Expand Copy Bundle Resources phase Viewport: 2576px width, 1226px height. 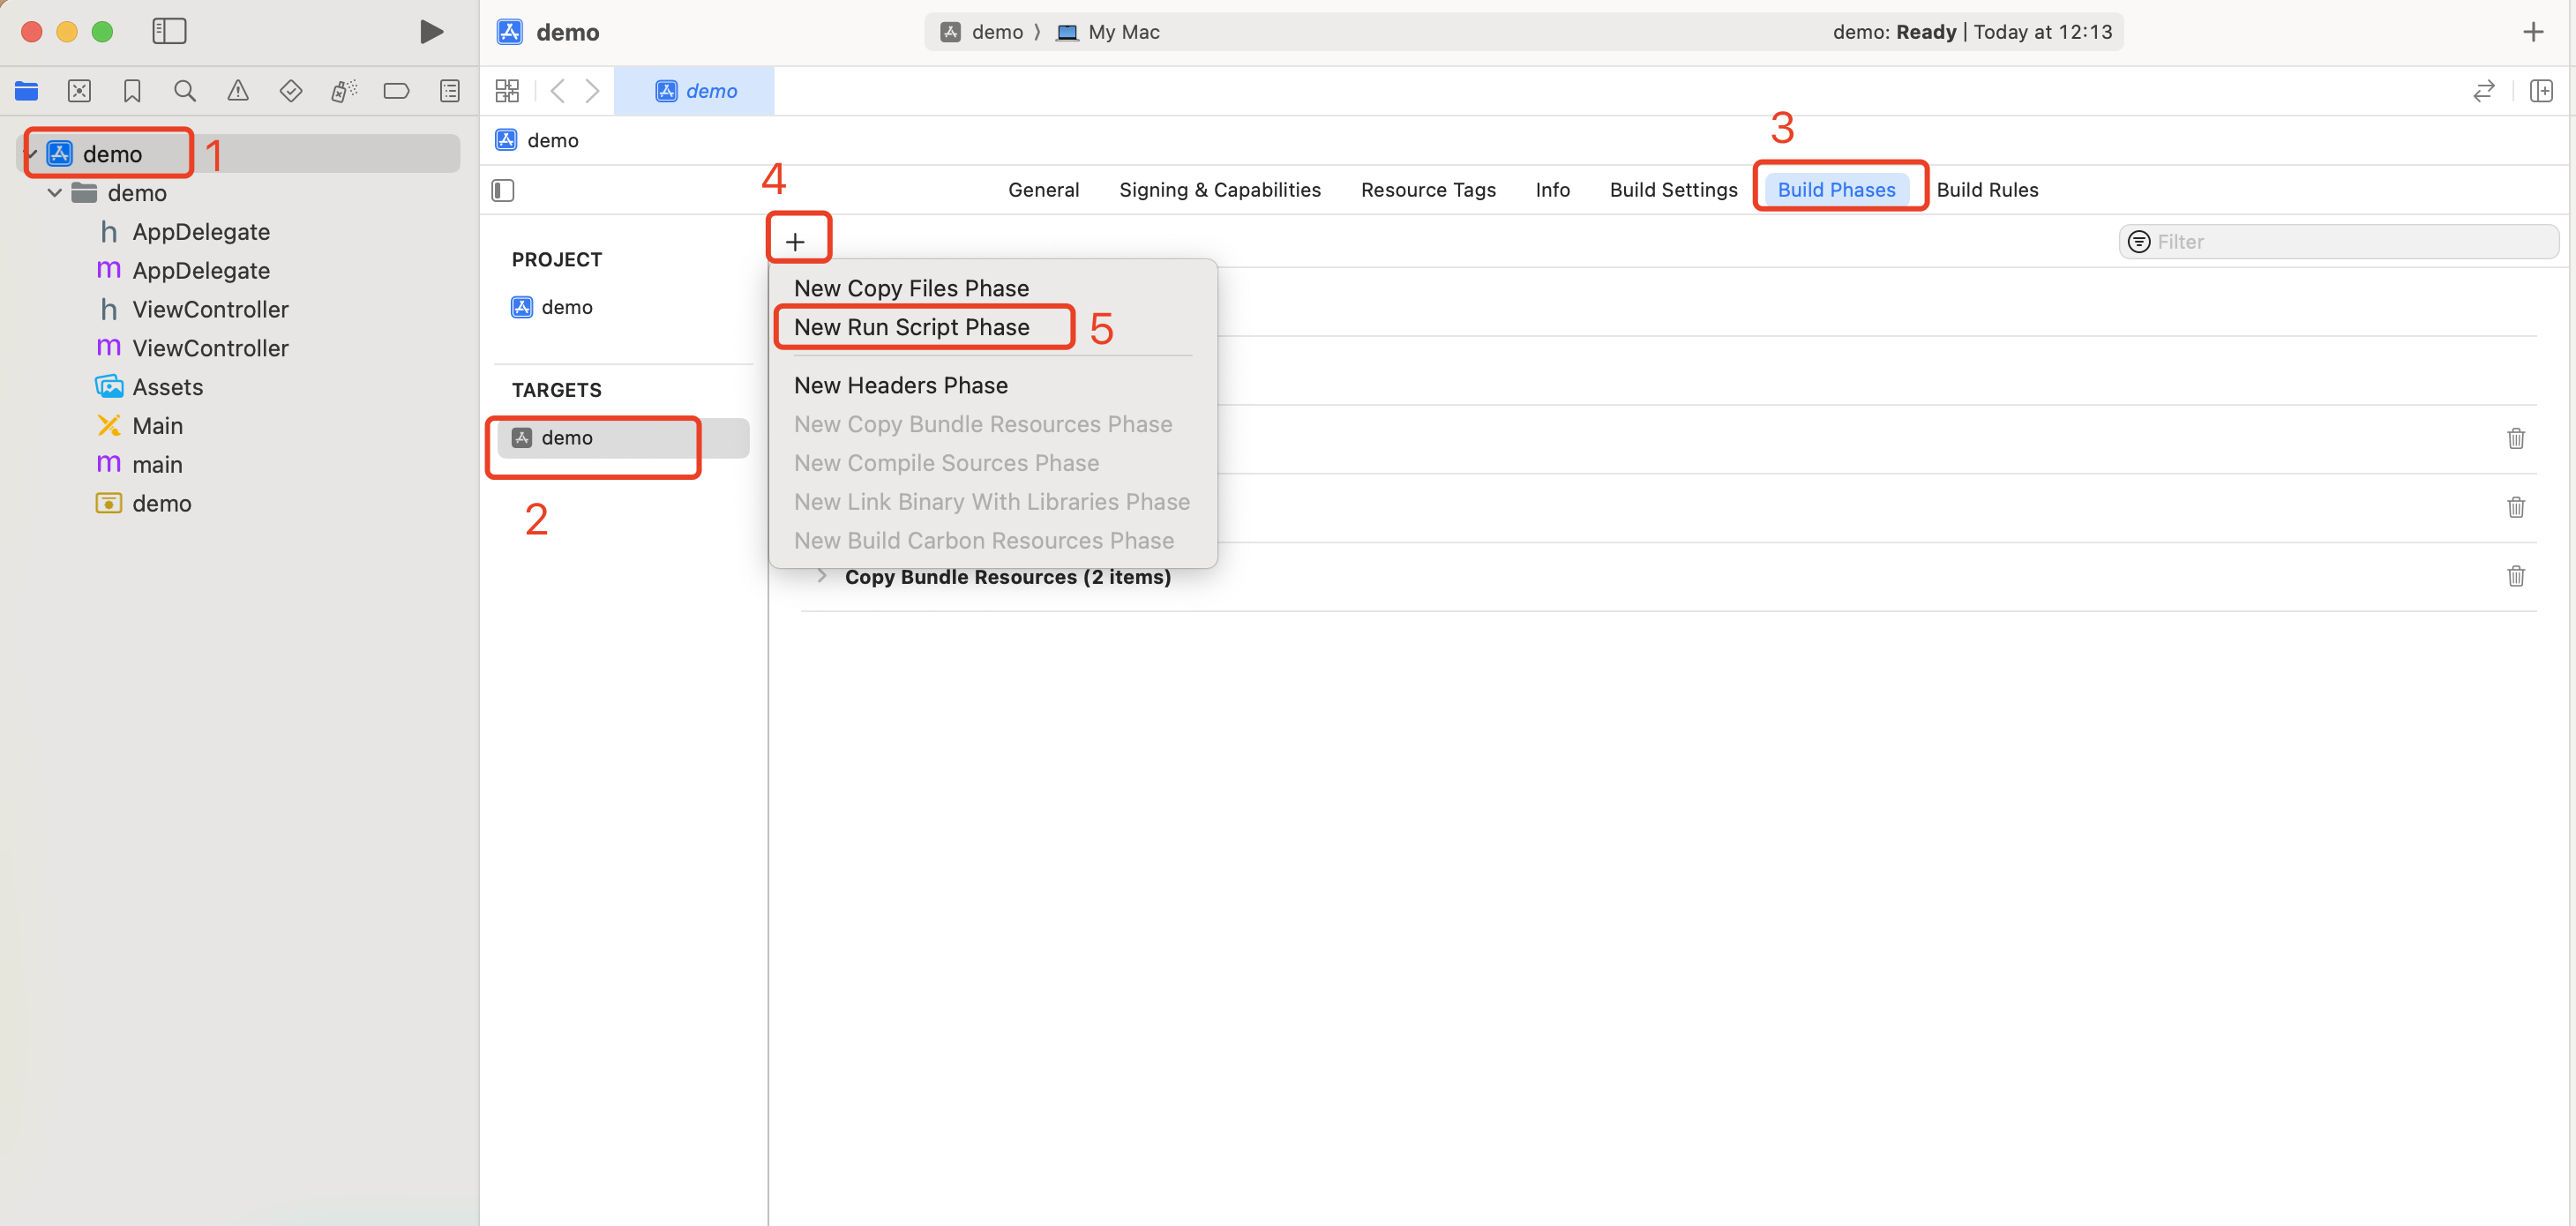(821, 576)
